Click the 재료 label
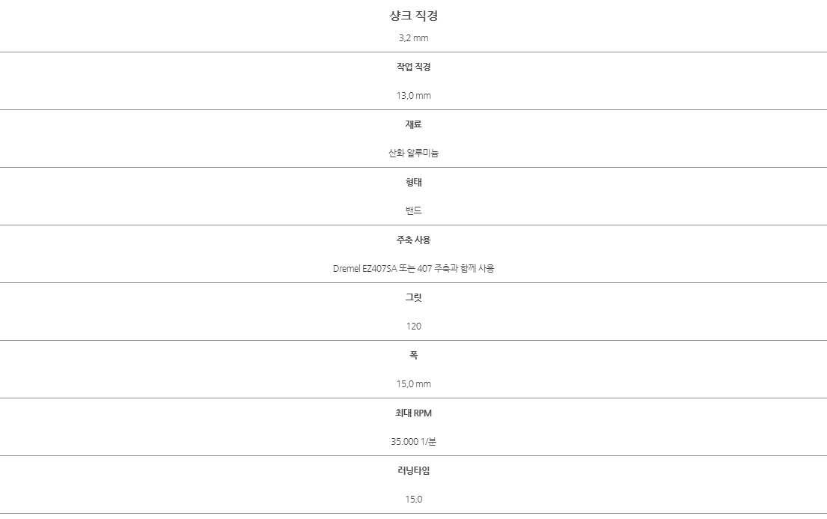Image resolution: width=827 pixels, height=519 pixels. pos(413,124)
